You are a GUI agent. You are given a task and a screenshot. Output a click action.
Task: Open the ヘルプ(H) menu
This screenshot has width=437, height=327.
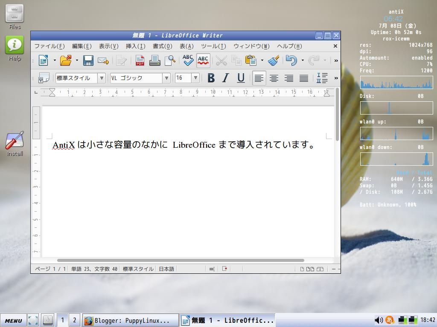coord(290,46)
